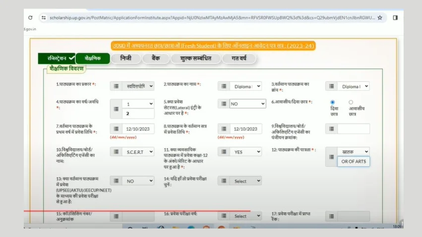
Task: Click list icon beside field 8 वर्तमान सत्र तिथि
Action: [224, 129]
